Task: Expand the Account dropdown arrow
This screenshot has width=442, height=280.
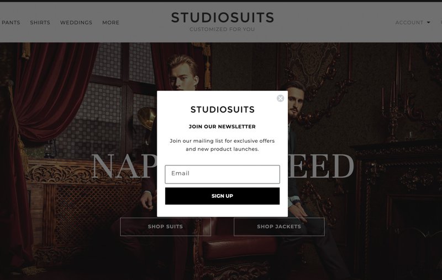Action: pyautogui.click(x=429, y=23)
